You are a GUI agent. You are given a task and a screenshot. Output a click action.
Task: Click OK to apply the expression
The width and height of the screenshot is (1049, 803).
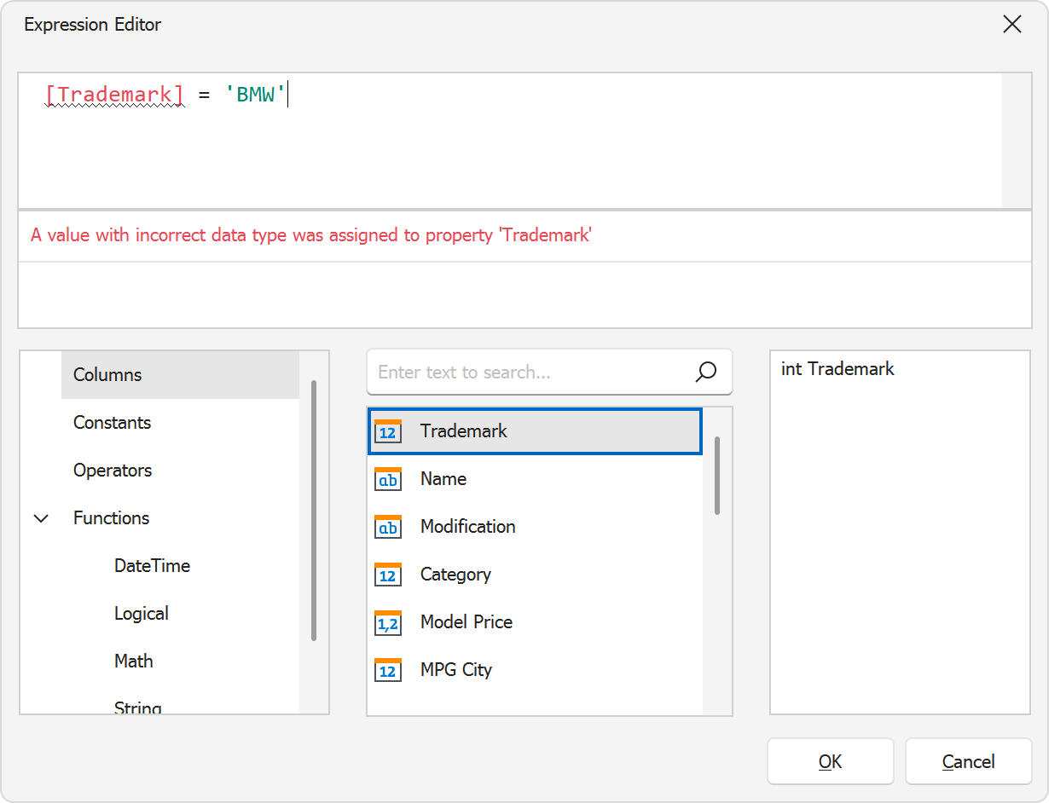[x=830, y=760]
